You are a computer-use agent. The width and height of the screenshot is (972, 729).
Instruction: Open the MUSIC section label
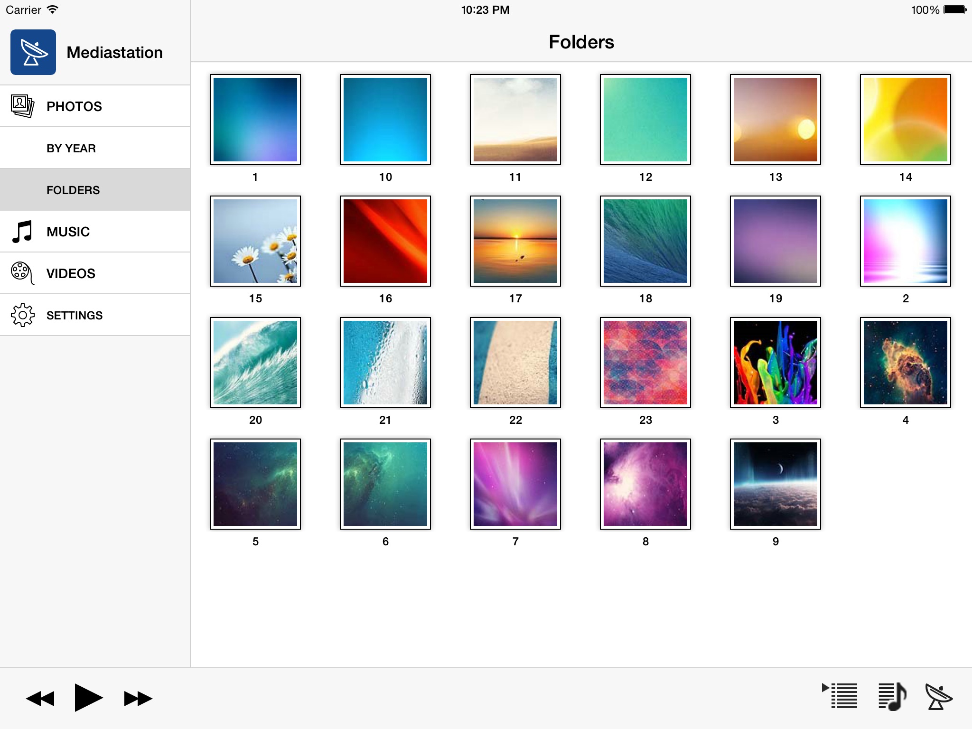click(x=68, y=232)
